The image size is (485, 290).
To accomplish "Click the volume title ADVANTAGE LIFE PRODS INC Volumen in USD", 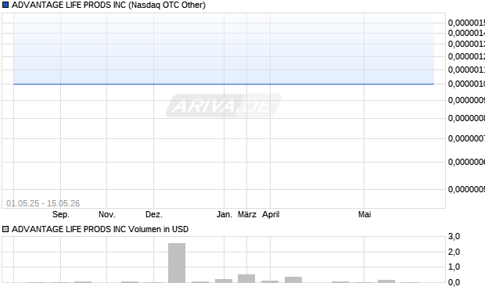I will pos(100,229).
